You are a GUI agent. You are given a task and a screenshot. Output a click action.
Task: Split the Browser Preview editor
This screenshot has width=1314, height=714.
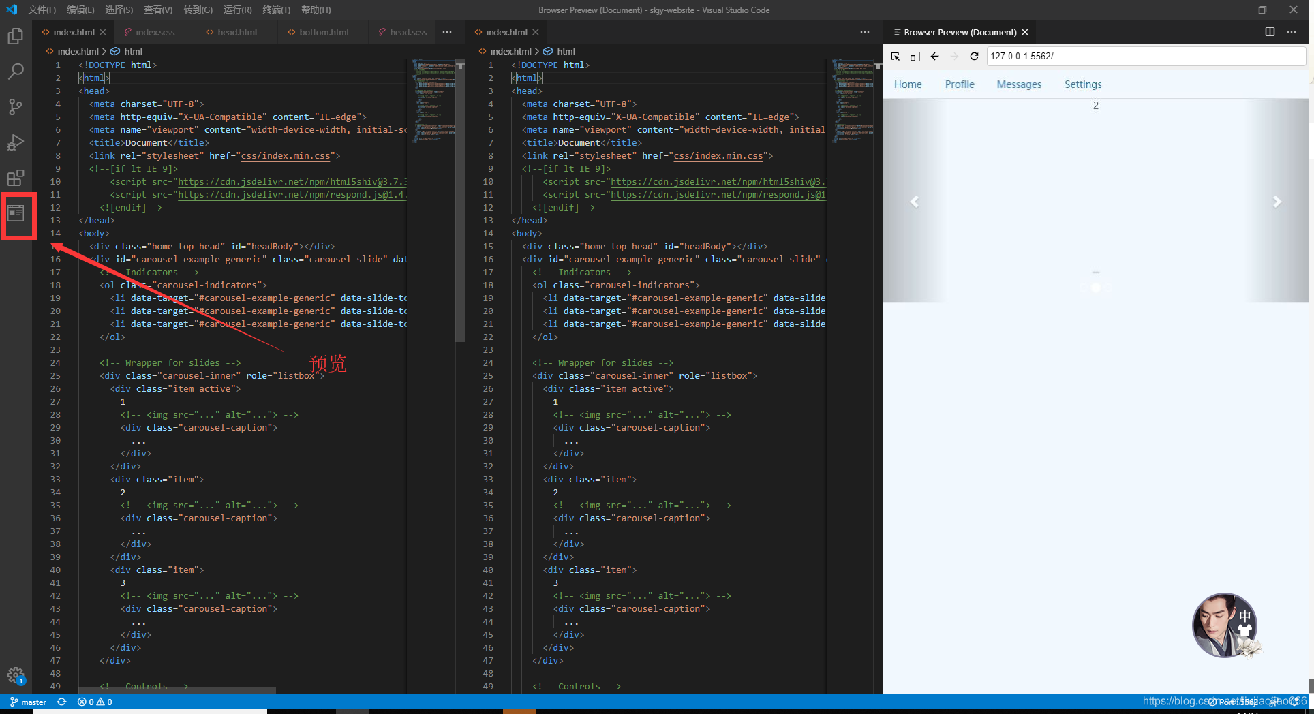click(1270, 32)
